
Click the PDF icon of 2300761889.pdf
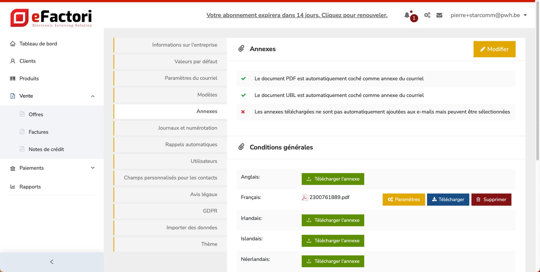(305, 197)
